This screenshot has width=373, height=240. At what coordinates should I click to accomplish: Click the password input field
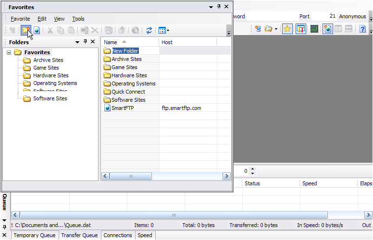click(x=273, y=16)
